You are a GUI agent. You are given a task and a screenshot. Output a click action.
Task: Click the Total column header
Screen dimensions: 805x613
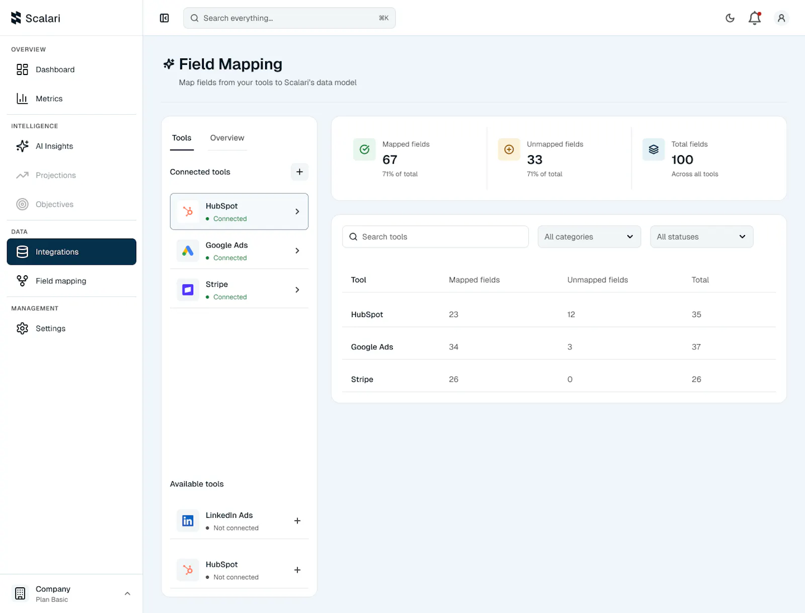[x=700, y=280]
